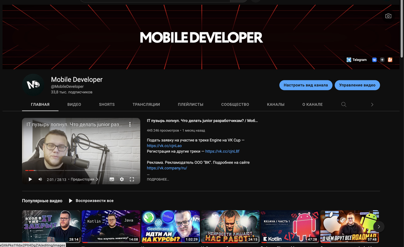Click the tab bar right chevron arrow

pyautogui.click(x=372, y=104)
